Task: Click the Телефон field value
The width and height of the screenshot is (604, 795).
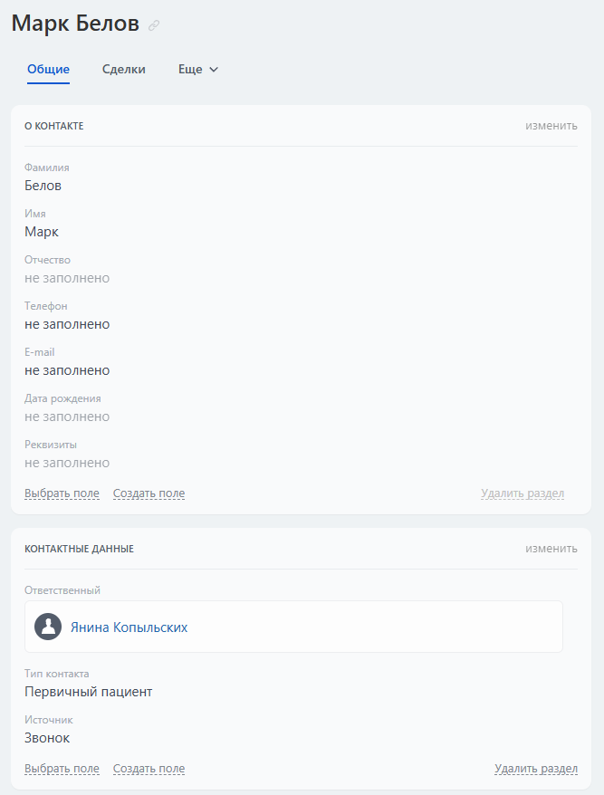Action: (x=67, y=324)
